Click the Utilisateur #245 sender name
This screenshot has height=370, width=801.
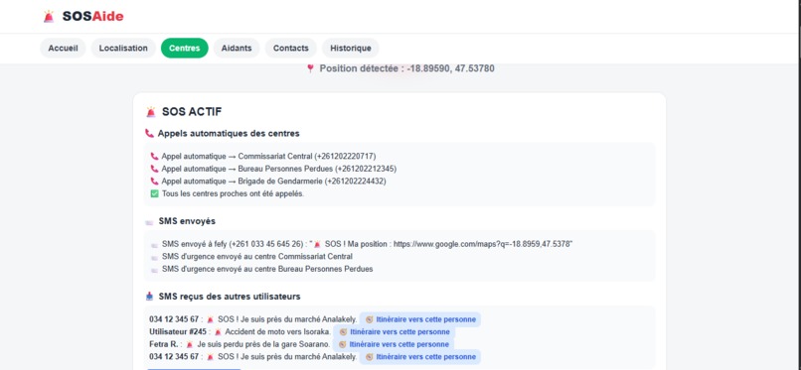pyautogui.click(x=178, y=331)
